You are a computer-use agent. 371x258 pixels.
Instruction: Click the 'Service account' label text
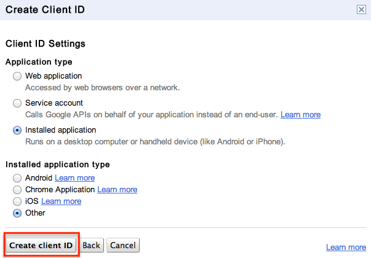coord(54,103)
